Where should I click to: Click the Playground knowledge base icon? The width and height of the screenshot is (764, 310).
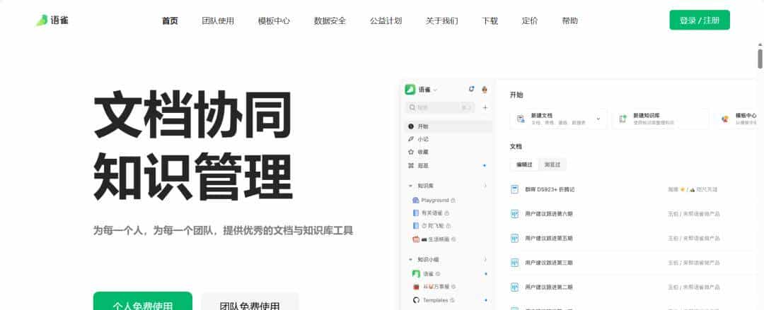click(416, 200)
